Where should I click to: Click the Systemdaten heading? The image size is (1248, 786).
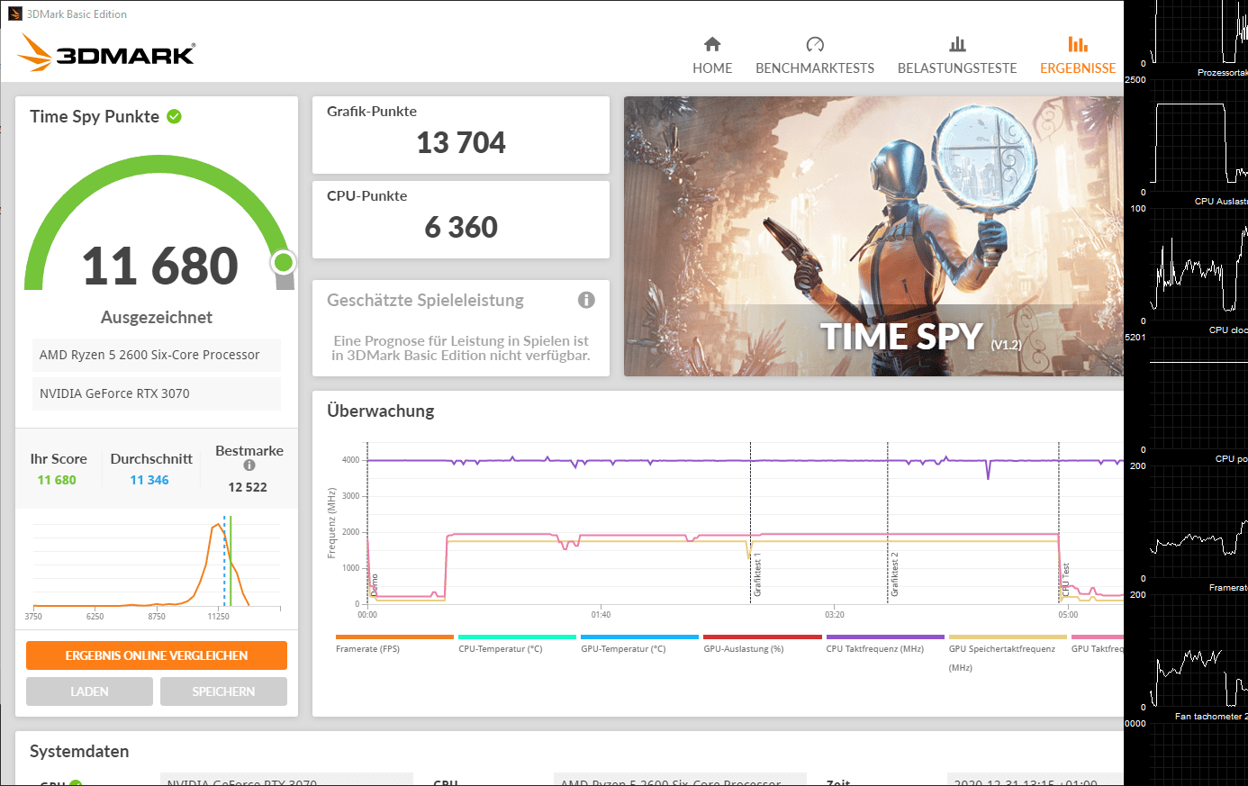(79, 751)
